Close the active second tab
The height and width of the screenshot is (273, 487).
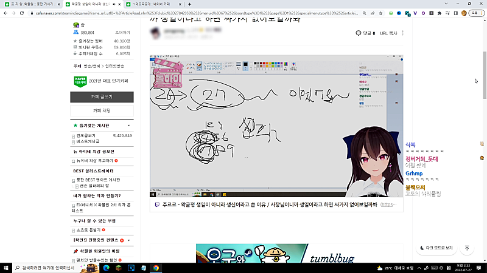click(119, 4)
